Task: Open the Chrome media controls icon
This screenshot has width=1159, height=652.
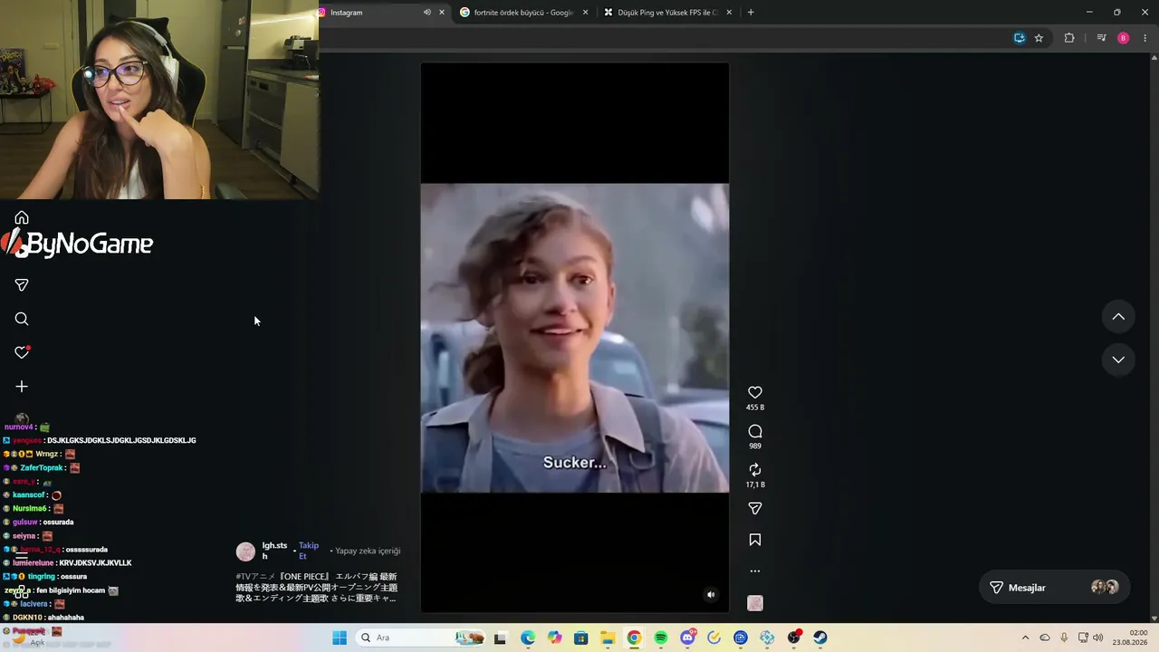Action: coord(1101,38)
